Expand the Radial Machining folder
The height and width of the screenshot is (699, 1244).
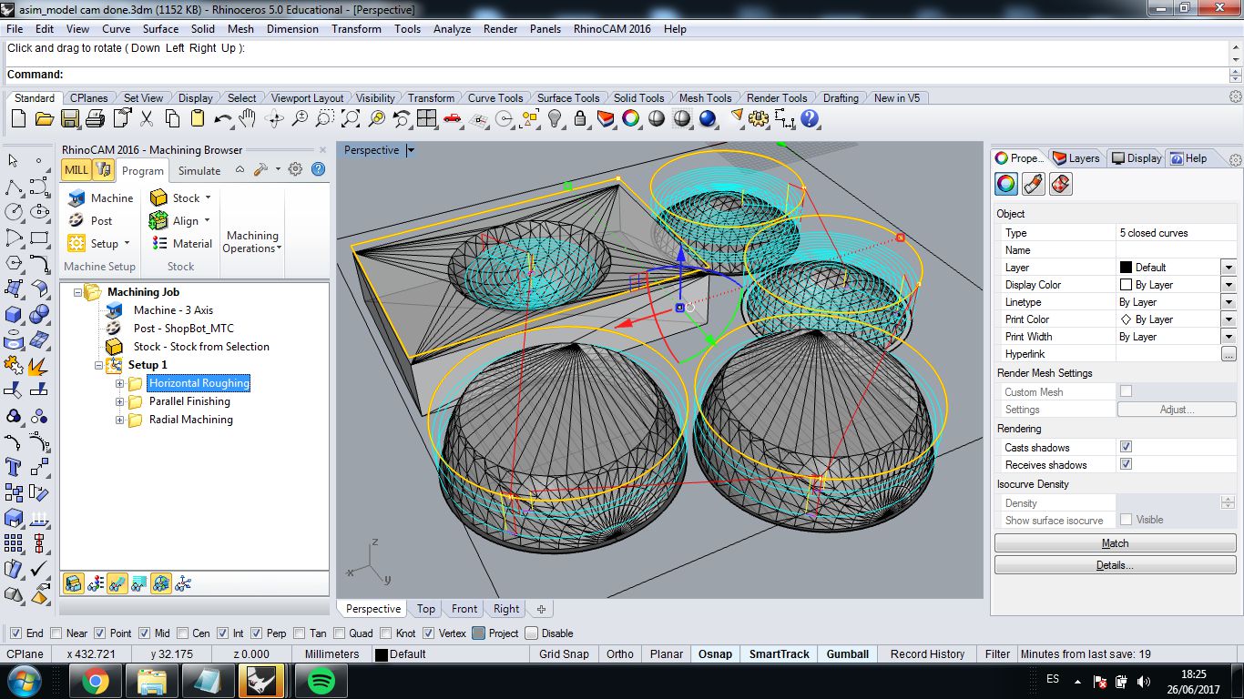point(119,420)
